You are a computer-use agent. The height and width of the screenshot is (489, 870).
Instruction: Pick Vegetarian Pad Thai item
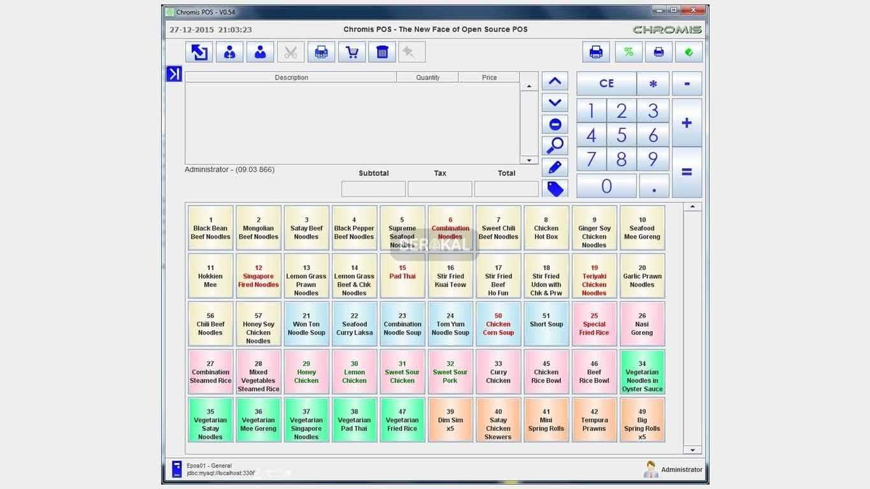click(354, 420)
